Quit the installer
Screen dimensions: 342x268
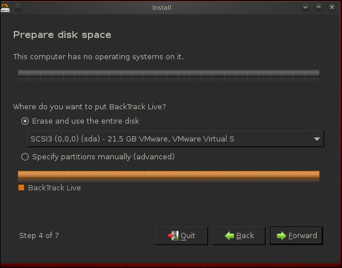coord(182,236)
